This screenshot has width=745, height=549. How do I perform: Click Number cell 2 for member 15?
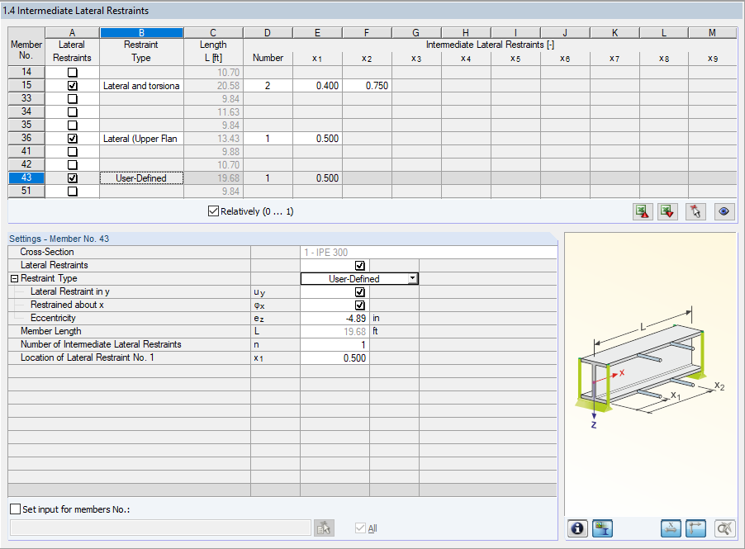pyautogui.click(x=268, y=86)
